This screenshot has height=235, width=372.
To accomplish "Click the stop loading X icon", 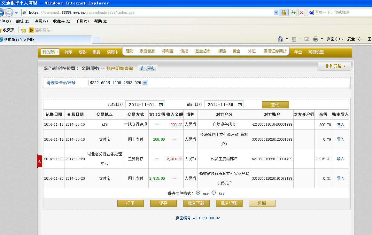I will tap(301, 12).
